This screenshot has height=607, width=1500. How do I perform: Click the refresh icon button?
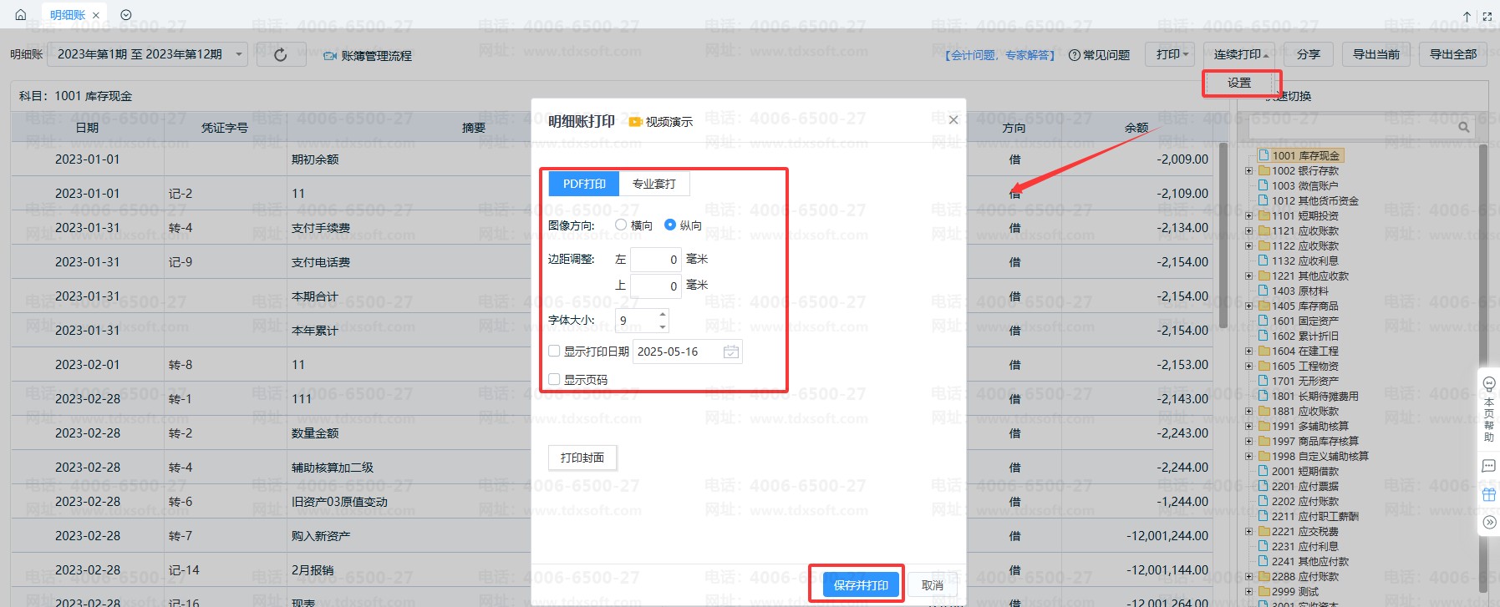[x=281, y=55]
